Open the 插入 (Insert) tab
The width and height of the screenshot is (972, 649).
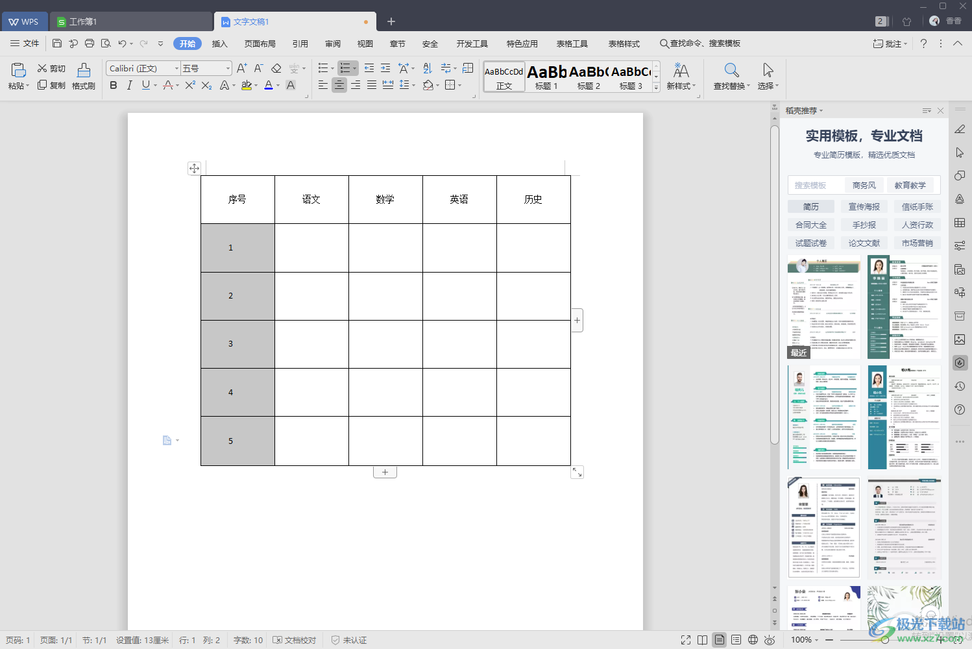[x=220, y=43]
